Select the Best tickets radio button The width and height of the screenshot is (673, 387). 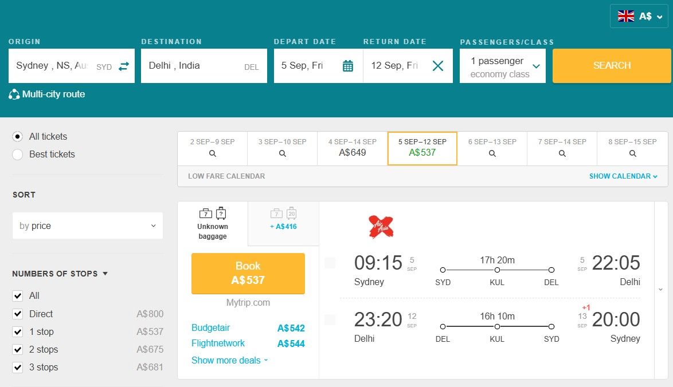pyautogui.click(x=18, y=155)
